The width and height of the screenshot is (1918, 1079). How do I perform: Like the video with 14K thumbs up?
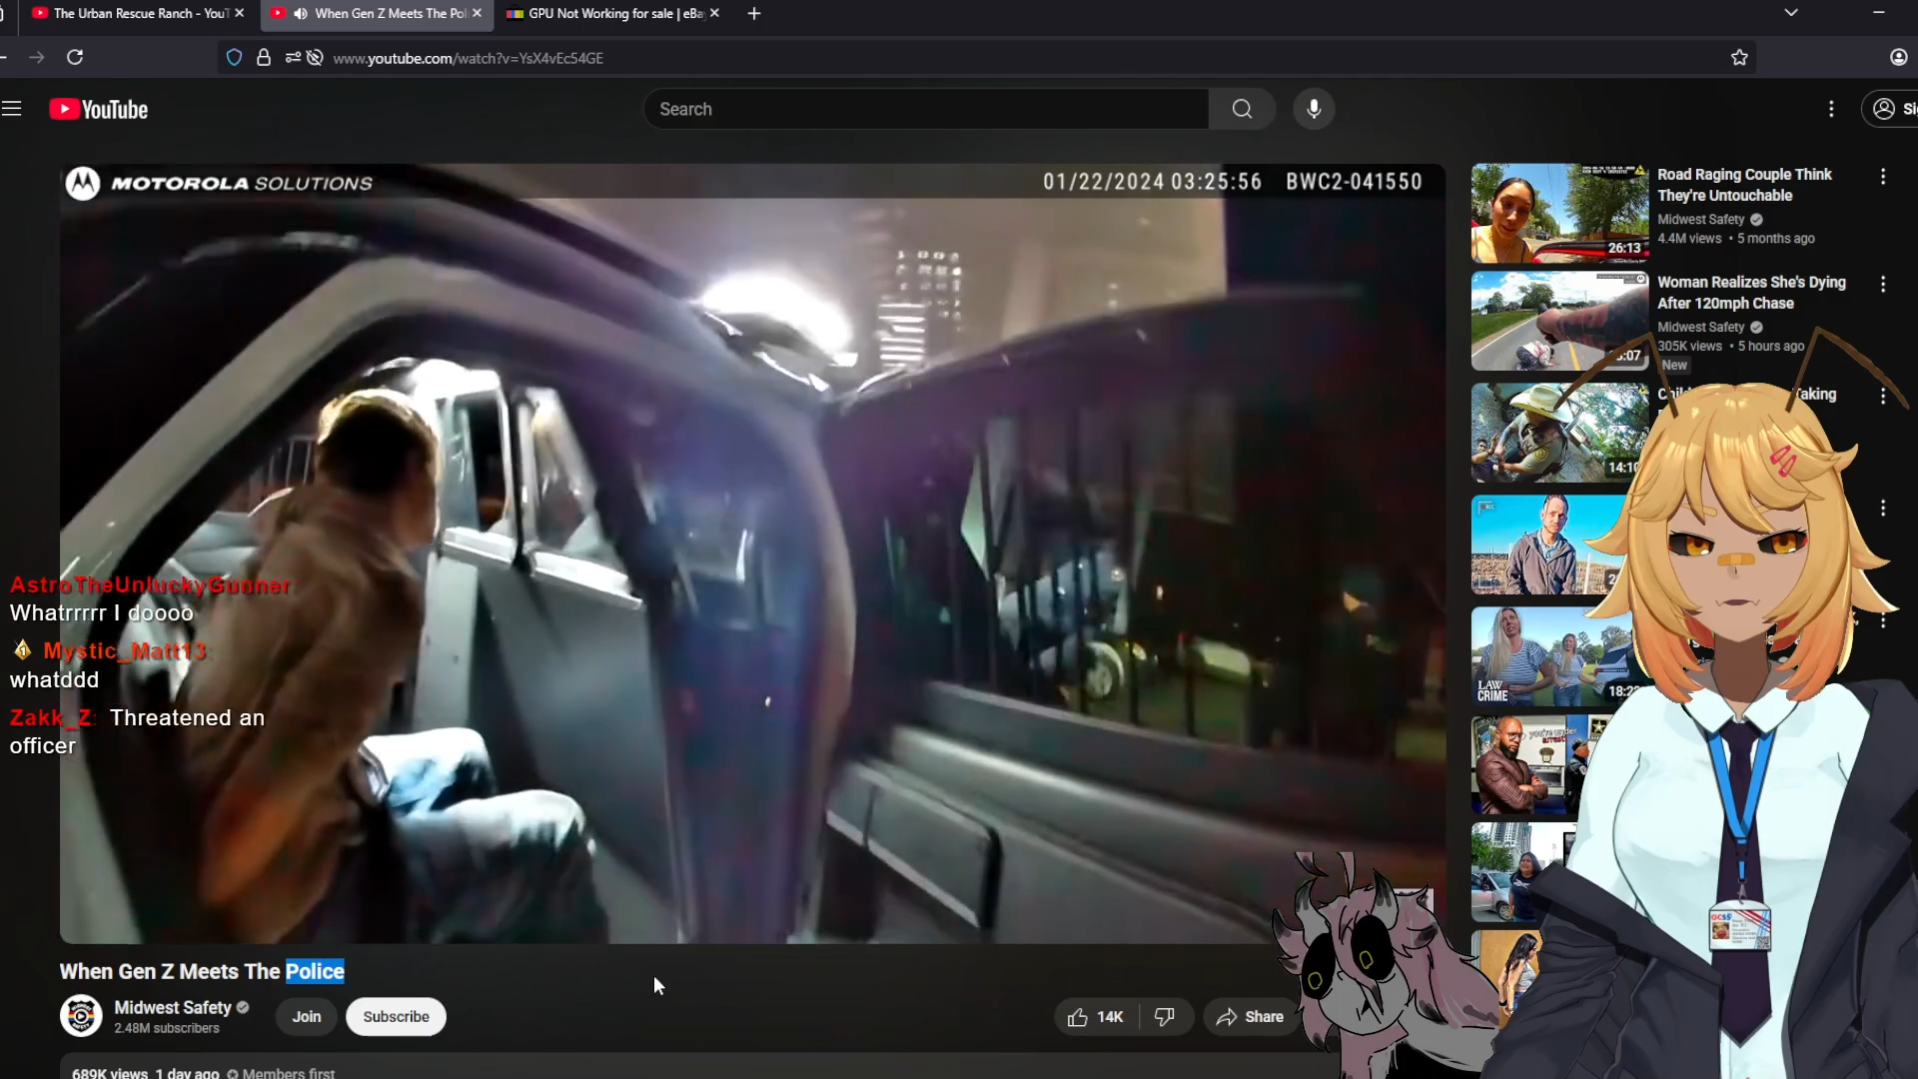(1096, 1017)
